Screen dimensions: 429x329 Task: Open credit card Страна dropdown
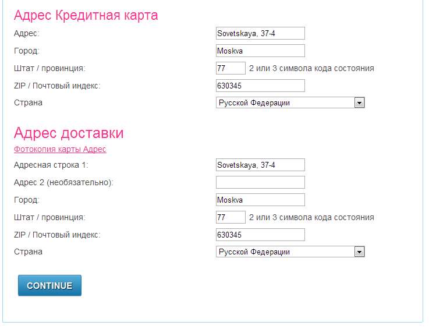click(290, 102)
